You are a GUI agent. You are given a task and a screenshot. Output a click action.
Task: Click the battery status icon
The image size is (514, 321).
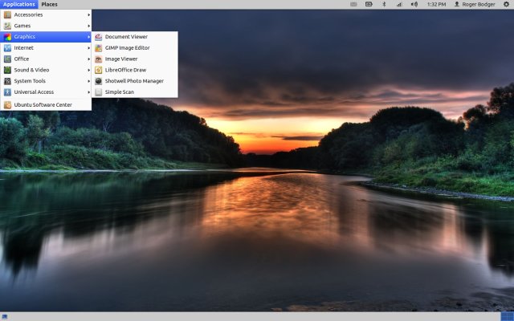pos(369,4)
